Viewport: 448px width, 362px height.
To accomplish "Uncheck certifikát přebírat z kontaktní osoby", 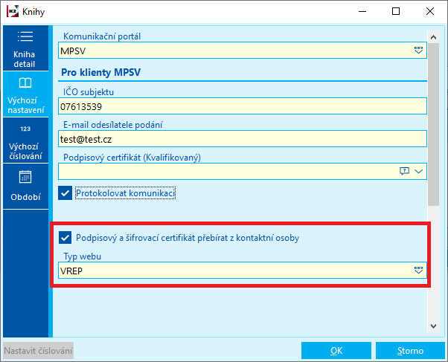I will coord(65,238).
